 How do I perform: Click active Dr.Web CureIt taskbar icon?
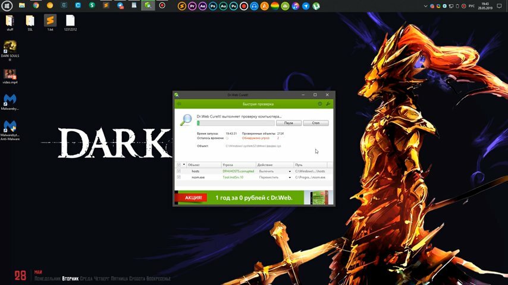[x=148, y=5]
